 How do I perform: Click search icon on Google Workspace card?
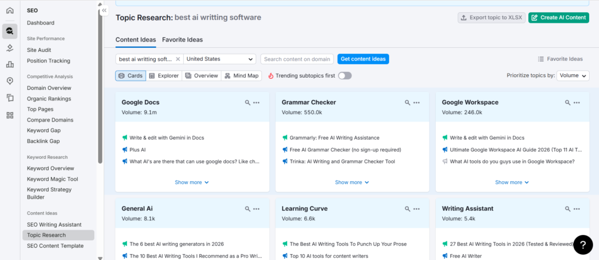pos(567,103)
